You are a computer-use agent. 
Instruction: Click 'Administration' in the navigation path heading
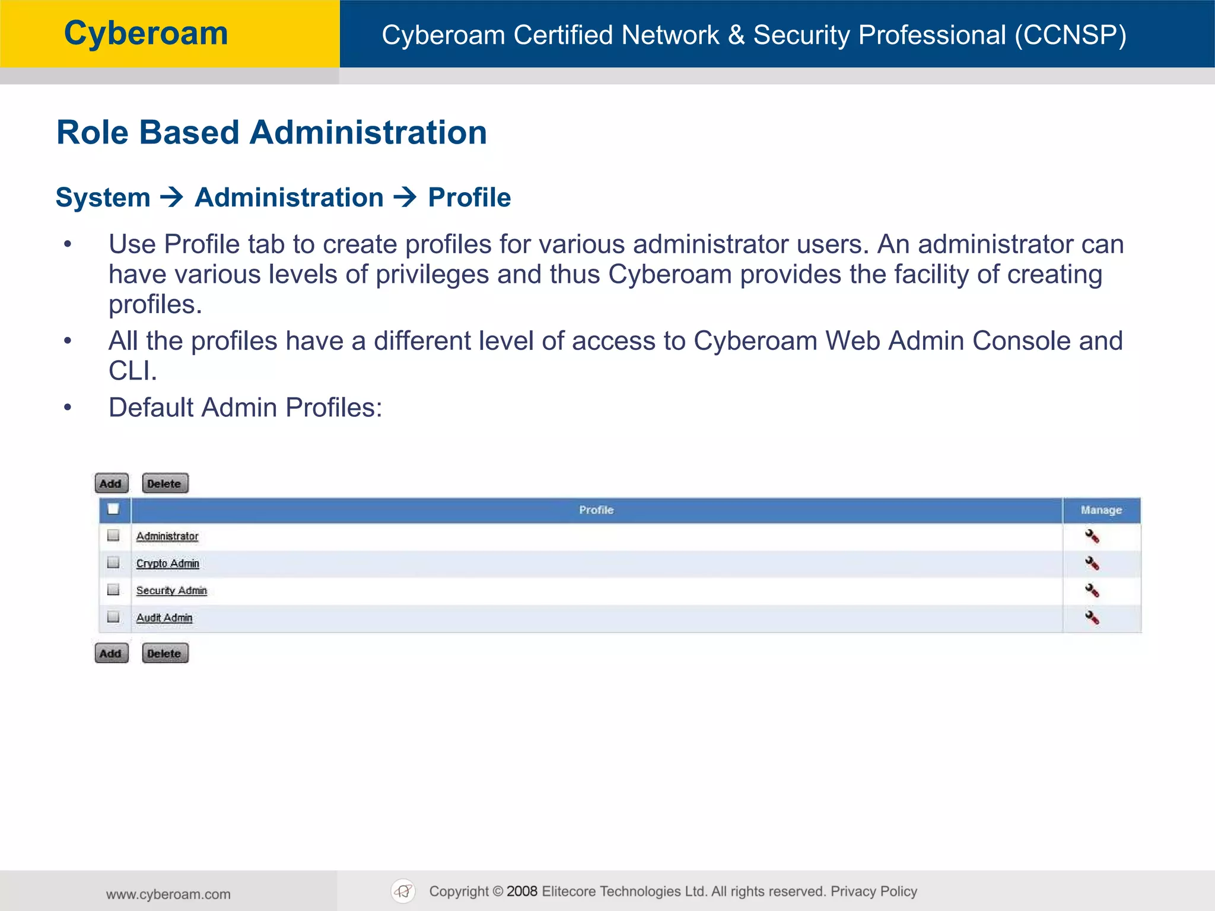coord(290,198)
